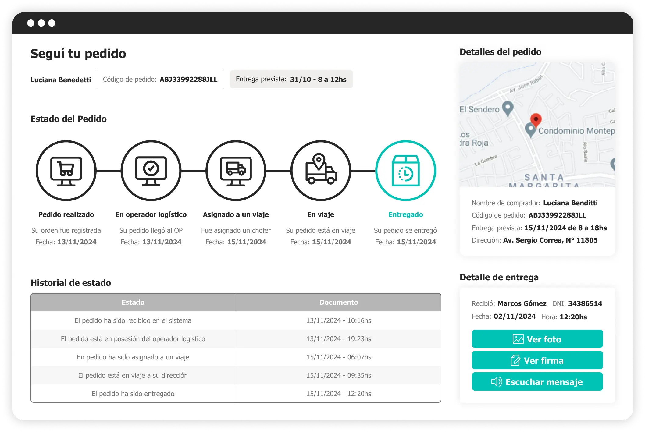Click the 'Seguí tu pedido' page title

click(78, 54)
